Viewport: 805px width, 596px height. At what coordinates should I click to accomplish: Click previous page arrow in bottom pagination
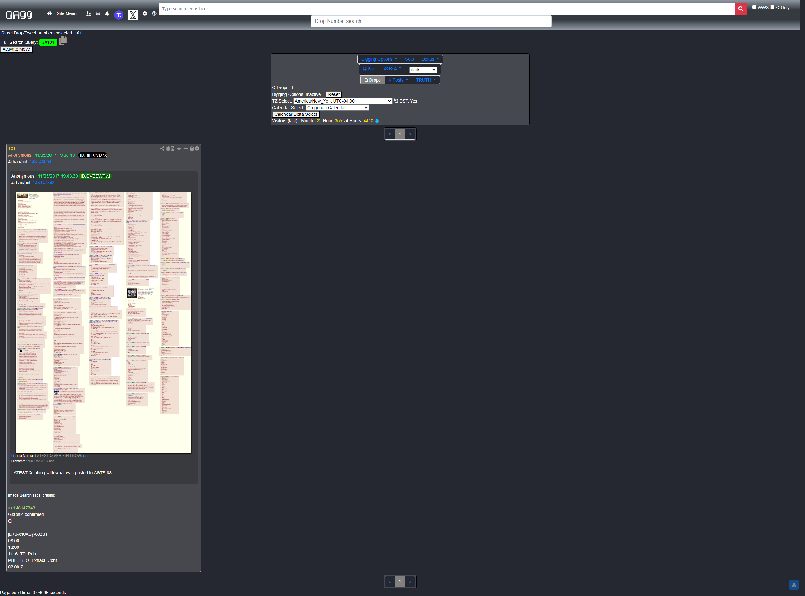tap(390, 582)
